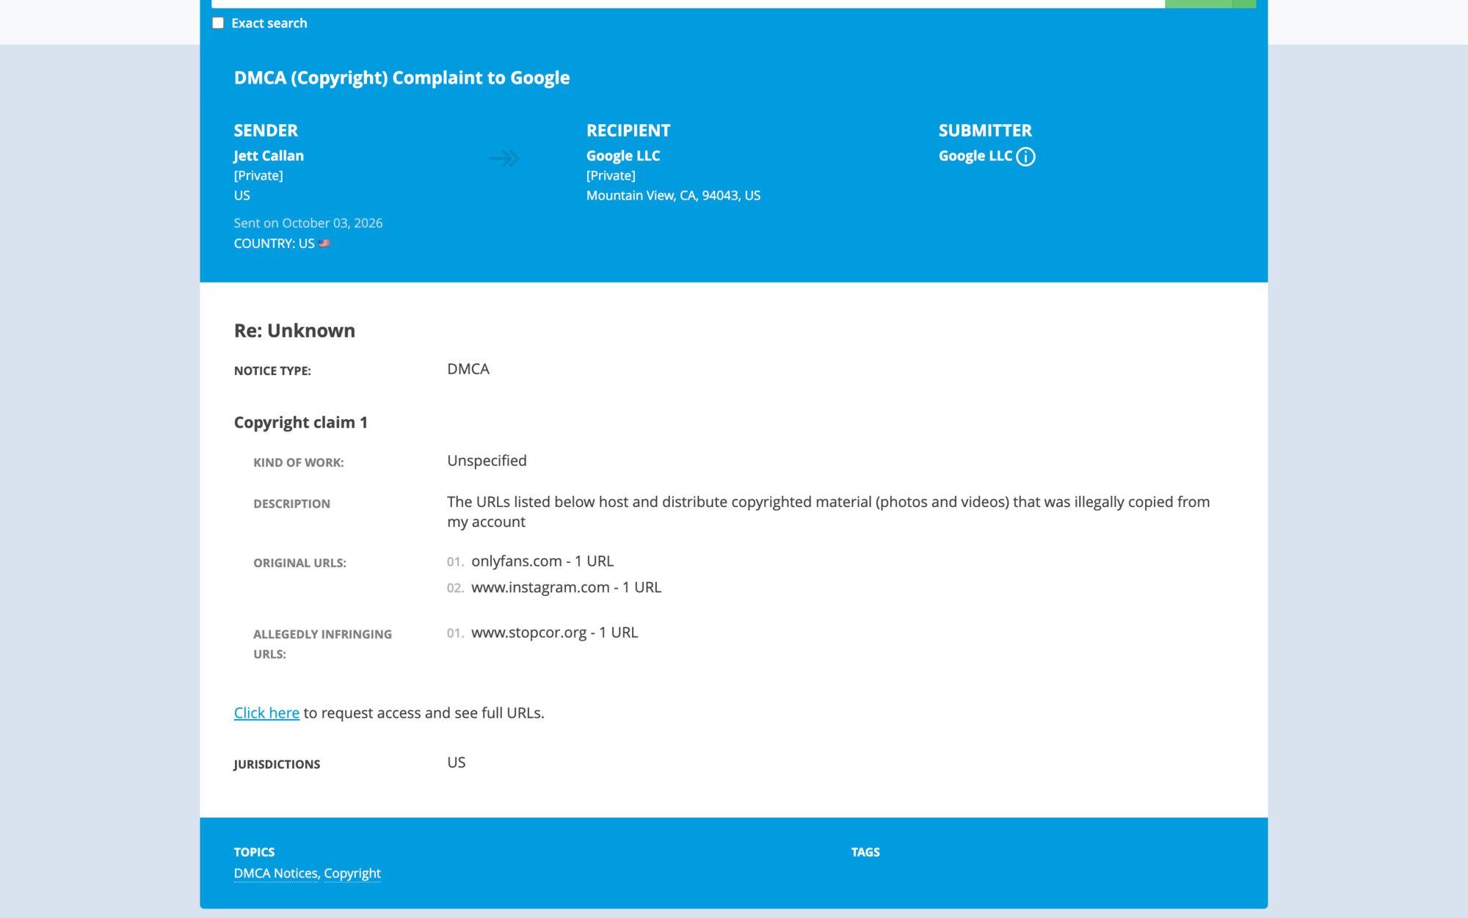The width and height of the screenshot is (1468, 918).
Task: Click the ORIGINAL URLS label
Action: (299, 563)
